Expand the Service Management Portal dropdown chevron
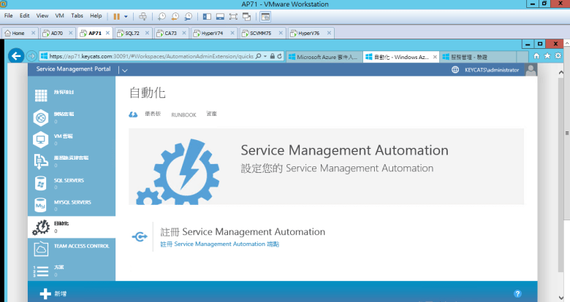The height and width of the screenshot is (302, 570). point(124,70)
